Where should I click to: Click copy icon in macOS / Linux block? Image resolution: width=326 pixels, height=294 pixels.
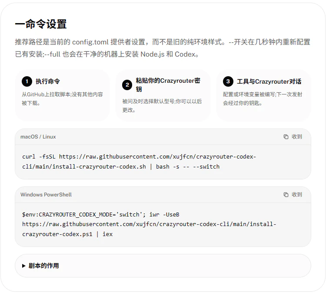pos(286,137)
